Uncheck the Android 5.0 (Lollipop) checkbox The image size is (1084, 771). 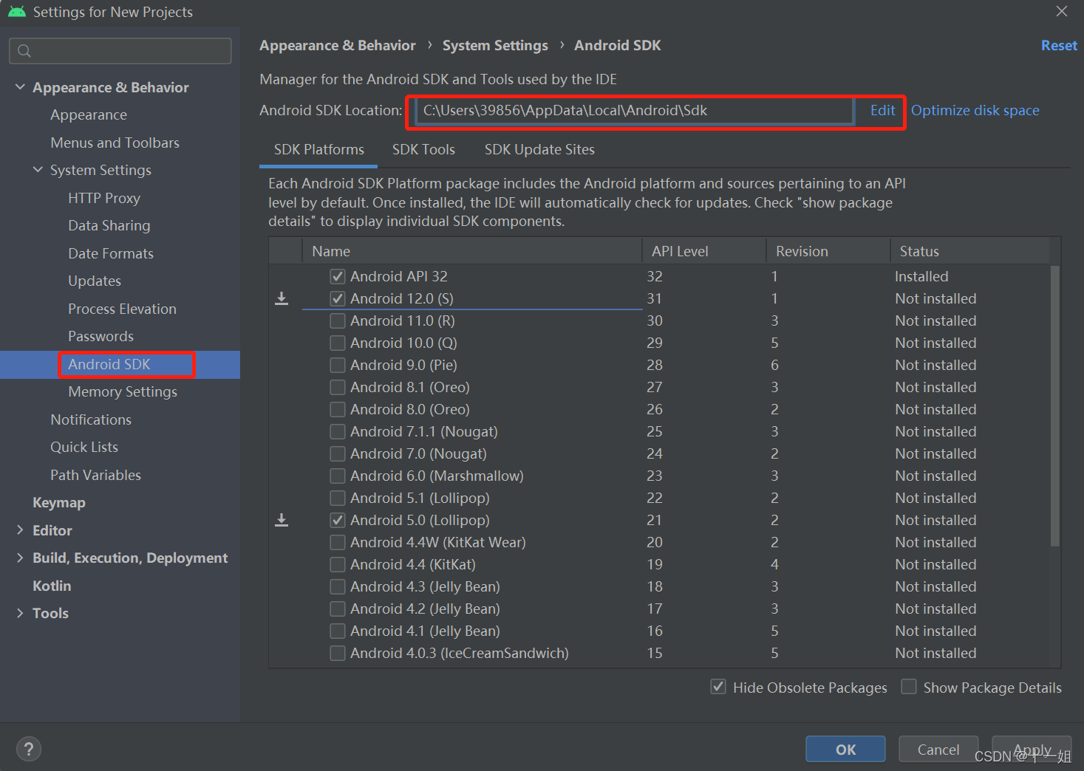(x=338, y=520)
